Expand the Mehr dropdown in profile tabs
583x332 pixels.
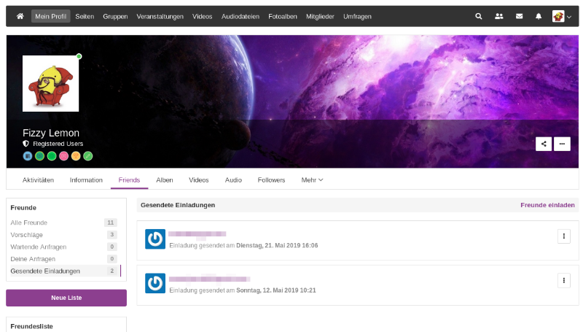[x=312, y=180]
